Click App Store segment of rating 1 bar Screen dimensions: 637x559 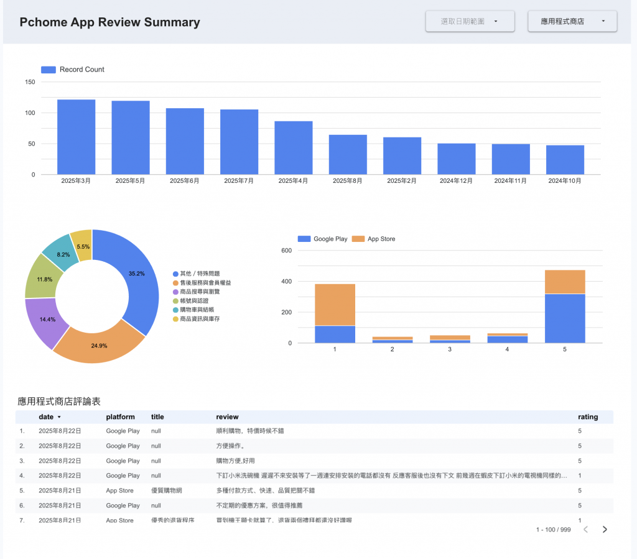pyautogui.click(x=335, y=305)
